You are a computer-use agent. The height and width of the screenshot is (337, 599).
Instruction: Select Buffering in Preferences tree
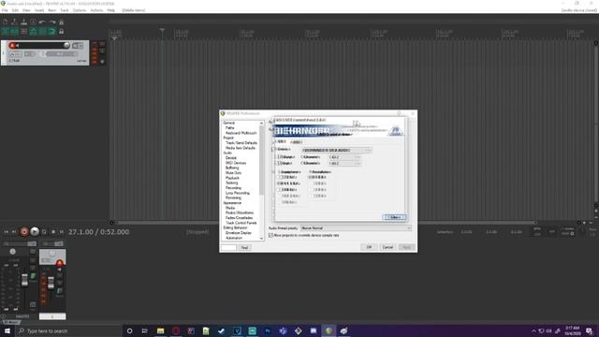tap(232, 168)
